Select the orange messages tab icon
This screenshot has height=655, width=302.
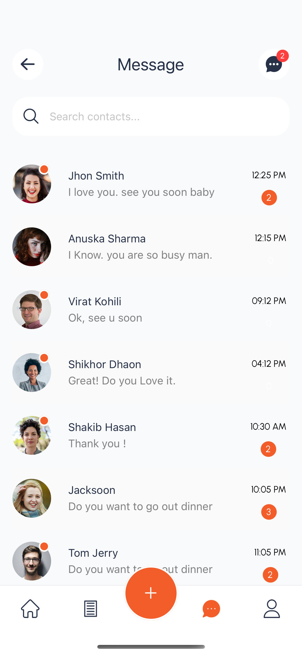pos(211,609)
